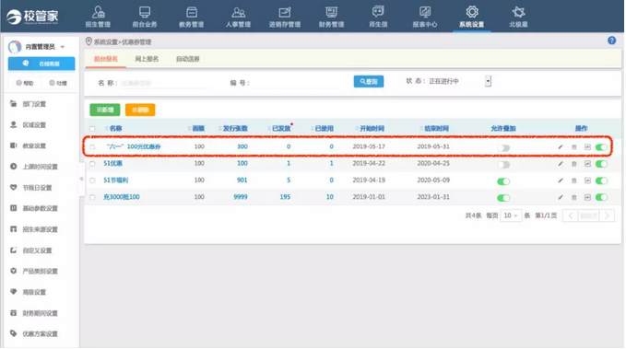The image size is (626, 349).
Task: Open 区域设置 in sidebar
Action: click(34, 125)
